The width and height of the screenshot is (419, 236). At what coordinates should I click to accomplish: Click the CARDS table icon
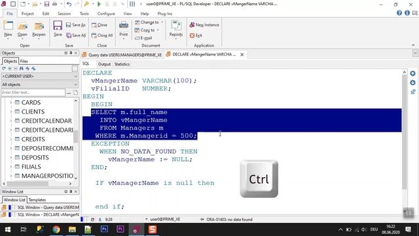tap(17, 102)
